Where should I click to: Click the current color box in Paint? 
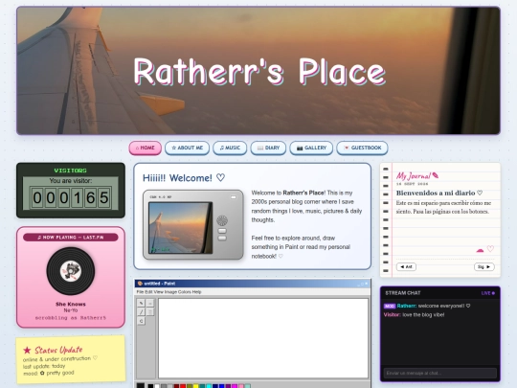(x=141, y=385)
